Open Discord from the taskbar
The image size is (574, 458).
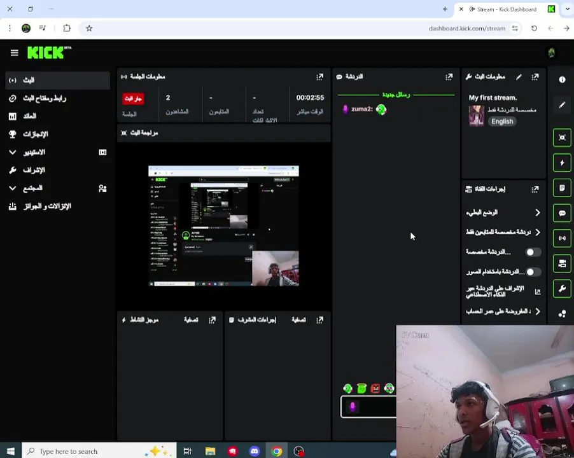tap(255, 452)
